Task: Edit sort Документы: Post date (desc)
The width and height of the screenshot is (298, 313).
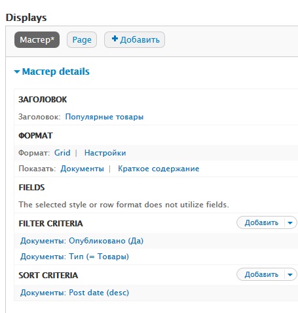Action: click(75, 293)
